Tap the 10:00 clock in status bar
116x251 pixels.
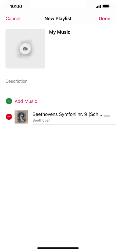click(x=16, y=6)
